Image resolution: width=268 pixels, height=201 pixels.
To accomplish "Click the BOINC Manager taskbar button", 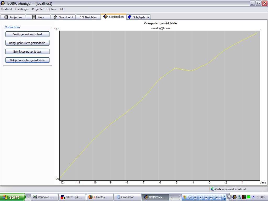I will coord(155,197).
